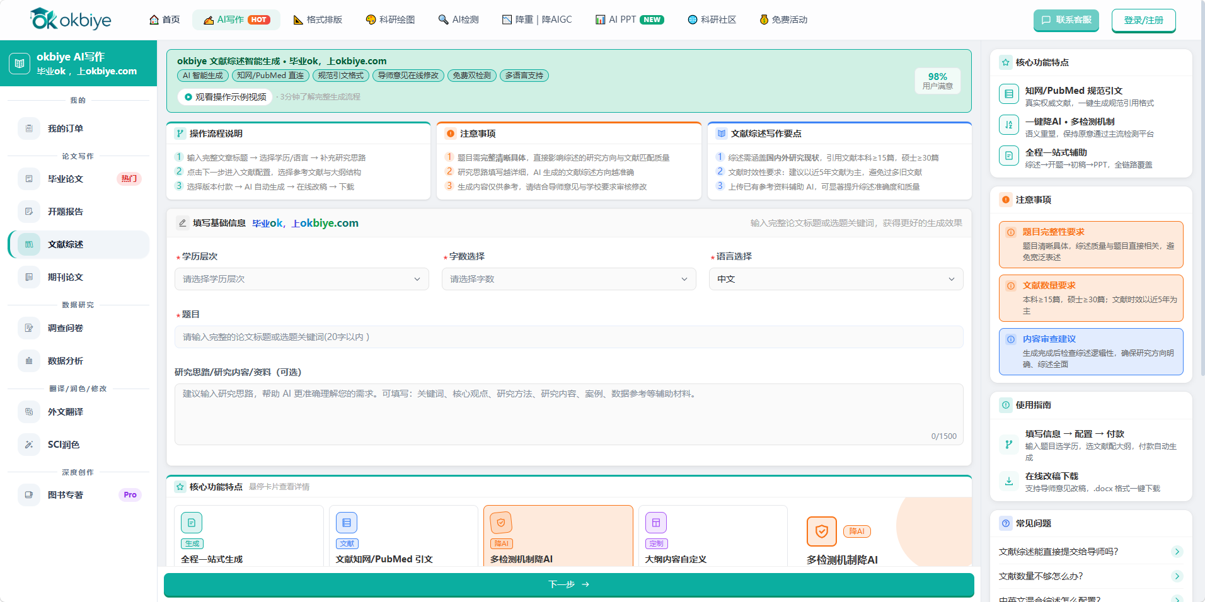Screen dimensions: 1205x602
Task: Click the 使用指南 panel header icon
Action: click(1006, 405)
